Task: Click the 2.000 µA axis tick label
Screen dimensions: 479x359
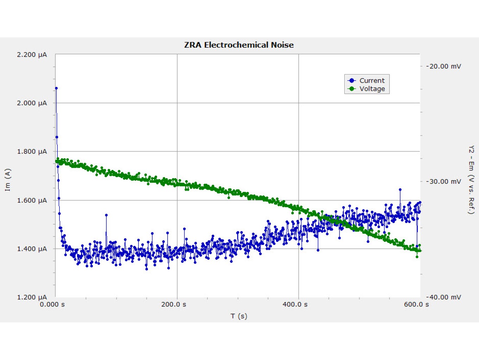Action: click(32, 103)
